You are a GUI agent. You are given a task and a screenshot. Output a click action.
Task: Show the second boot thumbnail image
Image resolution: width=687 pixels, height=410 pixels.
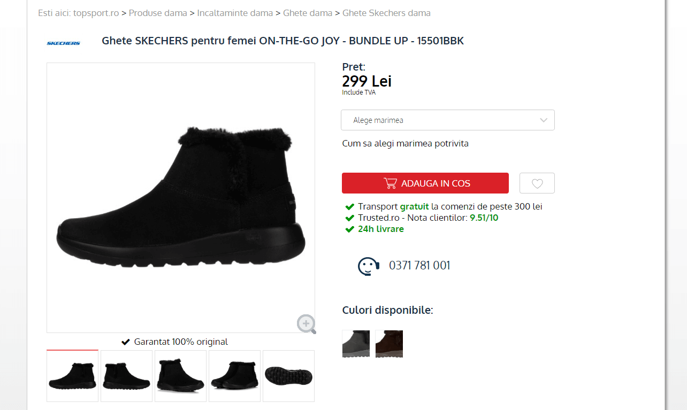coord(126,376)
